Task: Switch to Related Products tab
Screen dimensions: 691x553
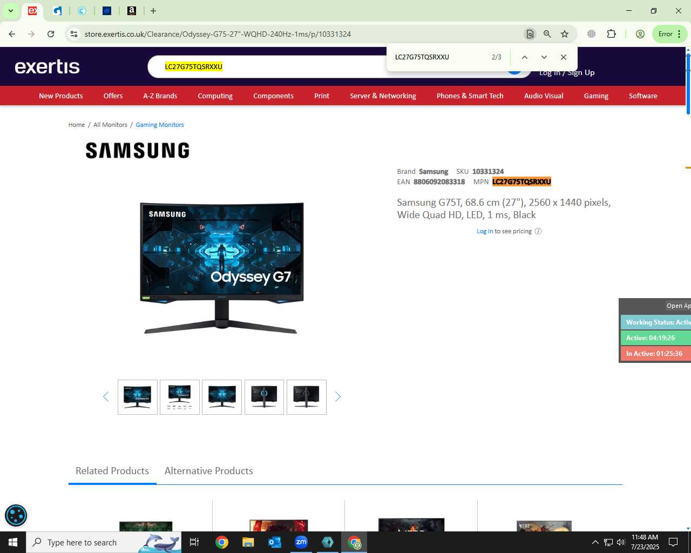Action: (x=112, y=471)
